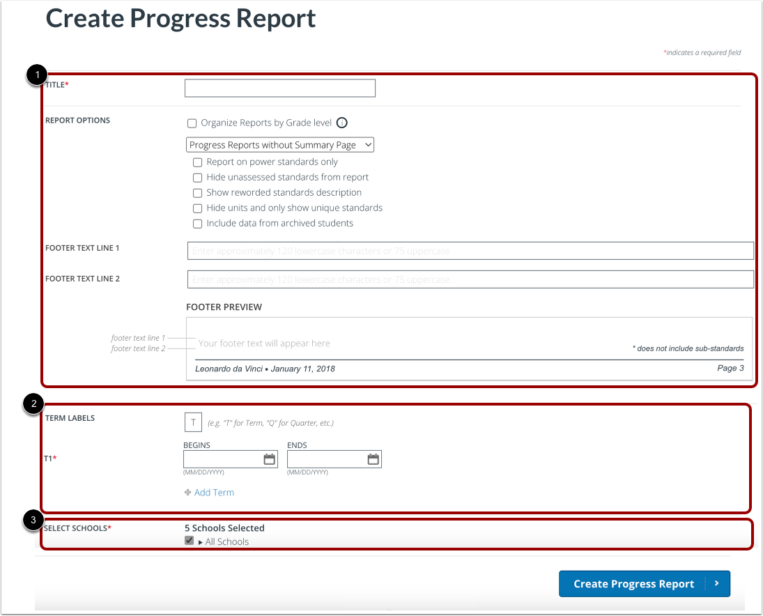The image size is (763, 616).
Task: Click the Term Labels letter box showing T
Action: (x=193, y=422)
